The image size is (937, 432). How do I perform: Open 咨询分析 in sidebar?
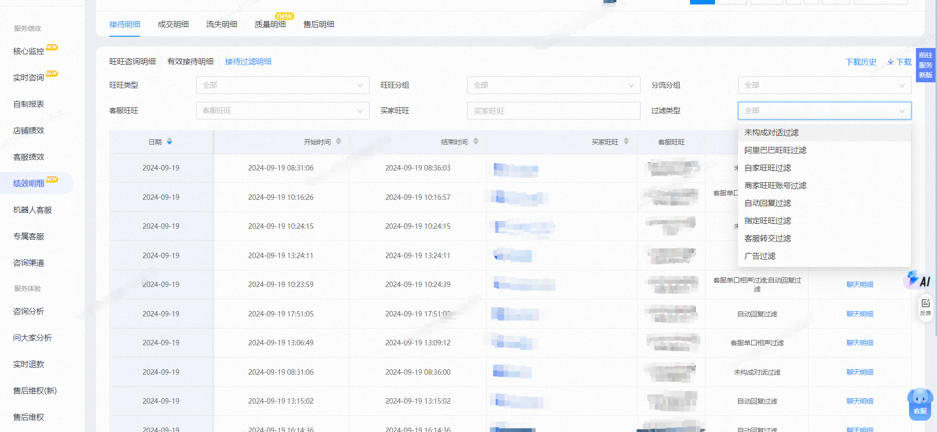coord(28,312)
